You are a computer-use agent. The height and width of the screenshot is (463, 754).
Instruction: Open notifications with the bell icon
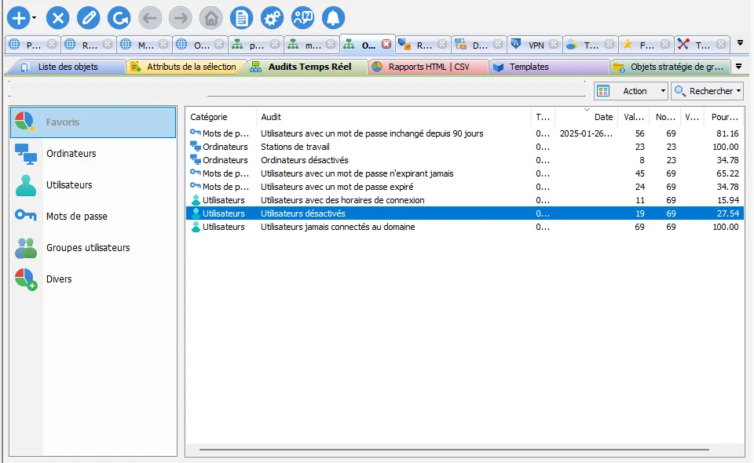[333, 18]
